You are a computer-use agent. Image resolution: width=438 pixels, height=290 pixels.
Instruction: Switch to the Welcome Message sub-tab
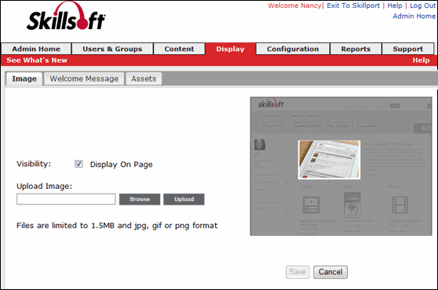84,79
